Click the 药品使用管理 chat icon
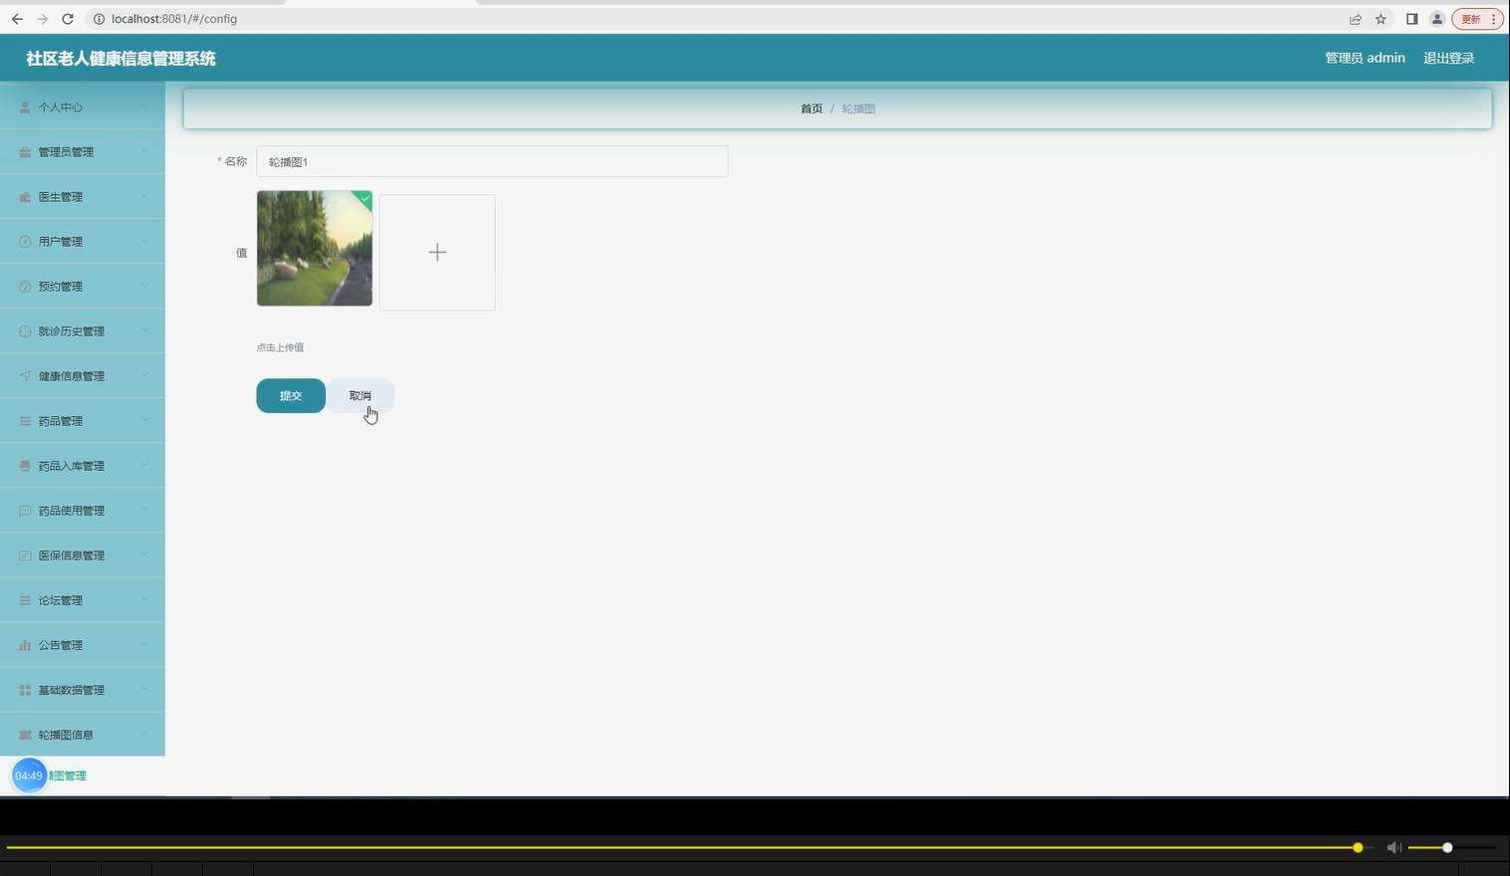The height and width of the screenshot is (876, 1510). tap(26, 511)
